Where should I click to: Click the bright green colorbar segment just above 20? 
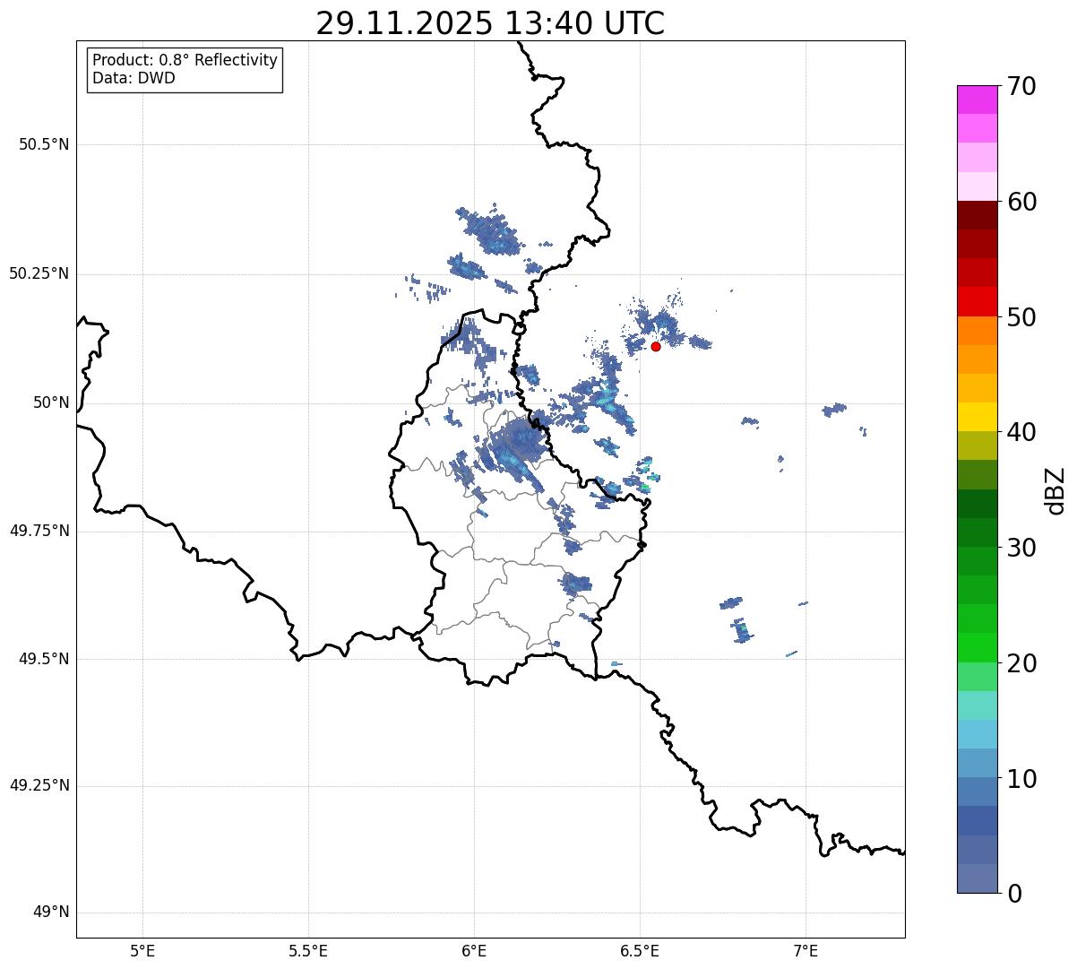point(977,648)
